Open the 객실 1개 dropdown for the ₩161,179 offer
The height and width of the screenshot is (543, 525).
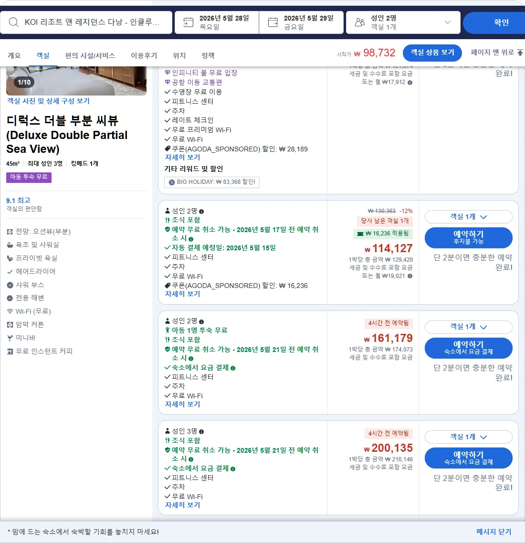[468, 327]
